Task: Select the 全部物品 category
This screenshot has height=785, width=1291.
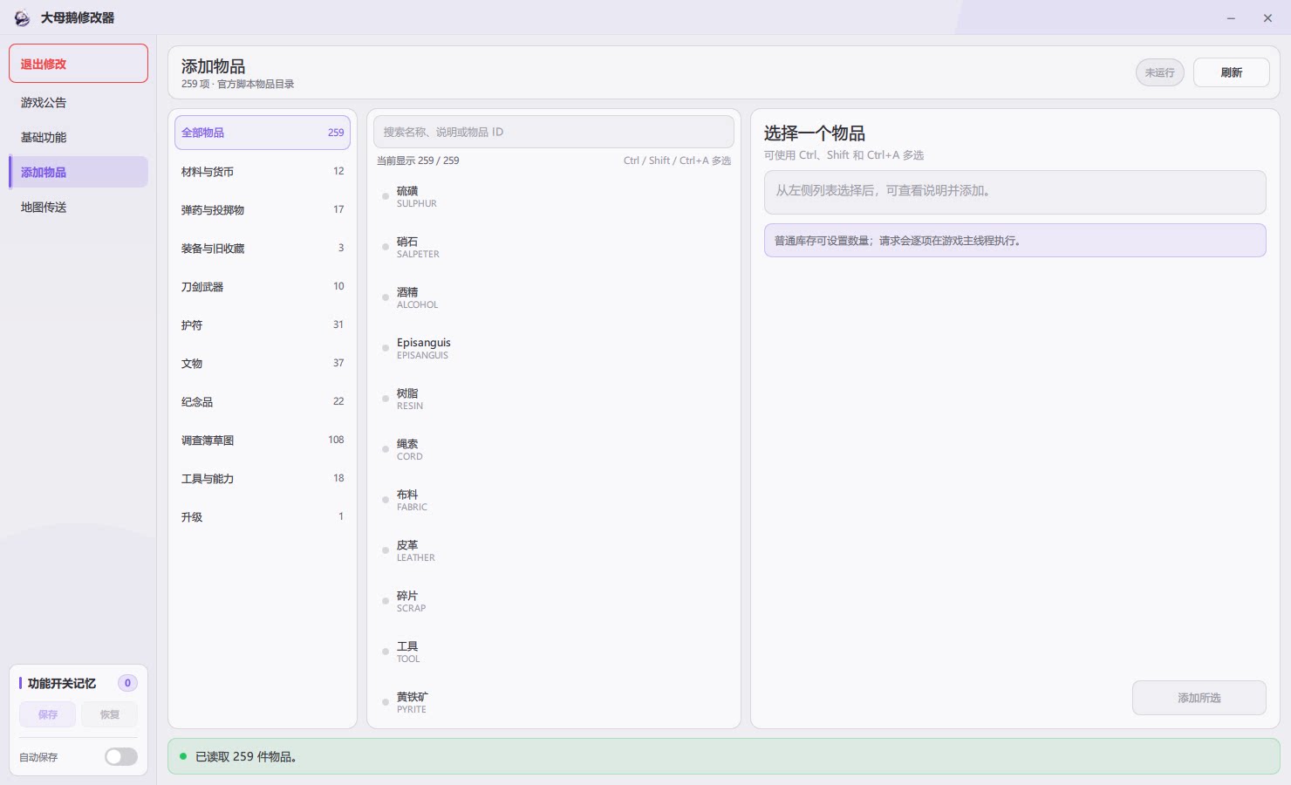Action: click(x=263, y=133)
